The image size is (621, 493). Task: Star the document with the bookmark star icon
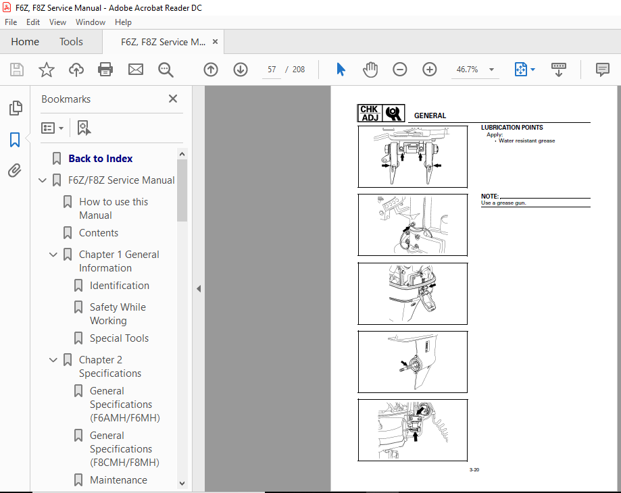(47, 70)
